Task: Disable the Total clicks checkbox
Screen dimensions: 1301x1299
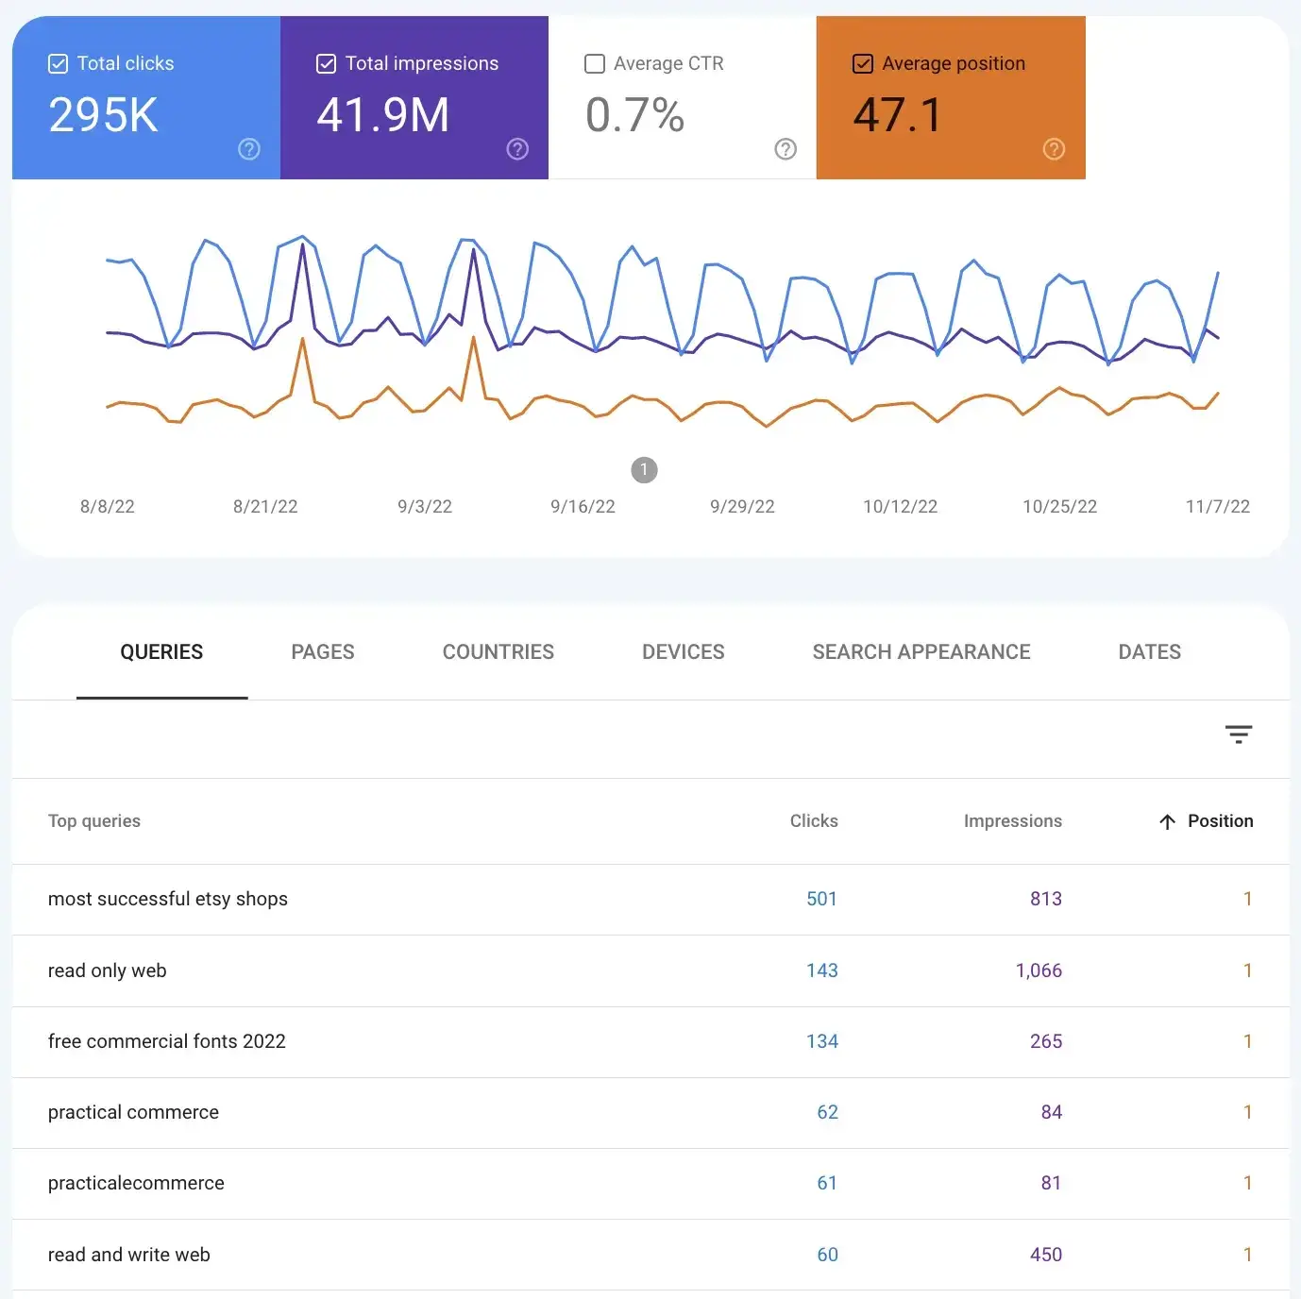Action: (x=57, y=63)
